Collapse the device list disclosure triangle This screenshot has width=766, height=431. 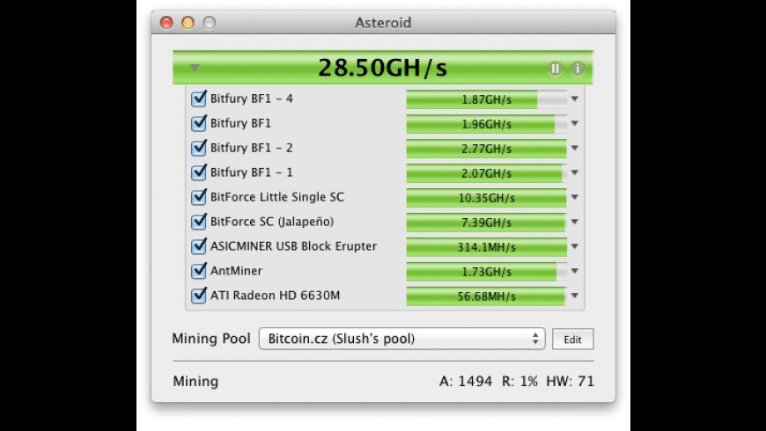[x=195, y=68]
